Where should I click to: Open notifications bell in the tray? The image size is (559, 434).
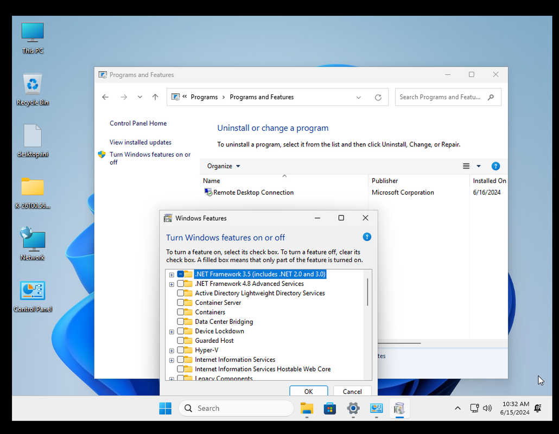coord(538,409)
